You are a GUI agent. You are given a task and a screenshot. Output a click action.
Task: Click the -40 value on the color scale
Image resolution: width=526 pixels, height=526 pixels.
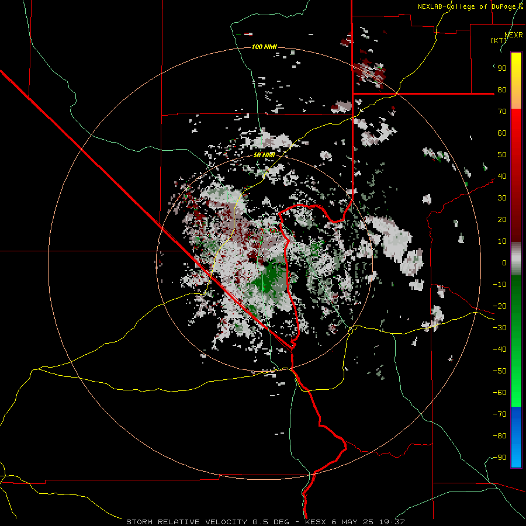pos(500,349)
